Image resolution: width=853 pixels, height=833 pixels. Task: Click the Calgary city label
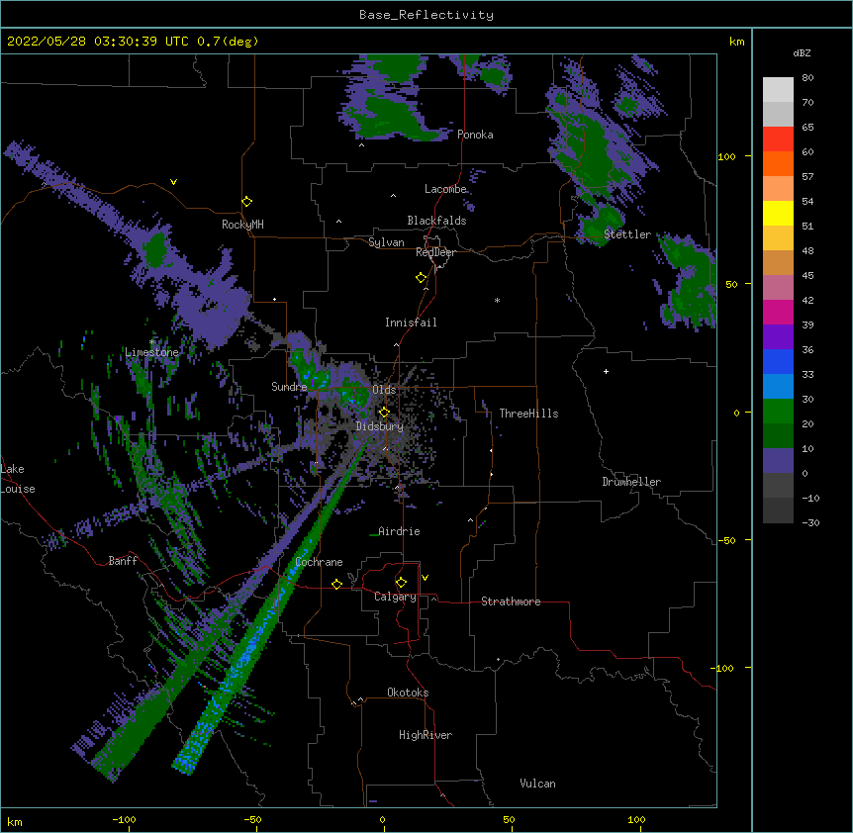[395, 597]
